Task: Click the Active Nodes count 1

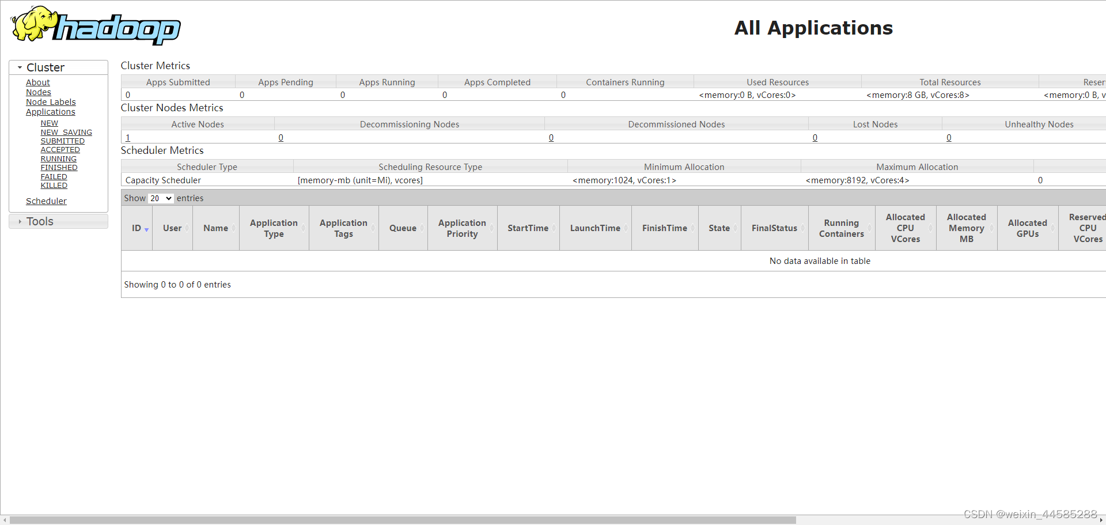Action: 128,138
